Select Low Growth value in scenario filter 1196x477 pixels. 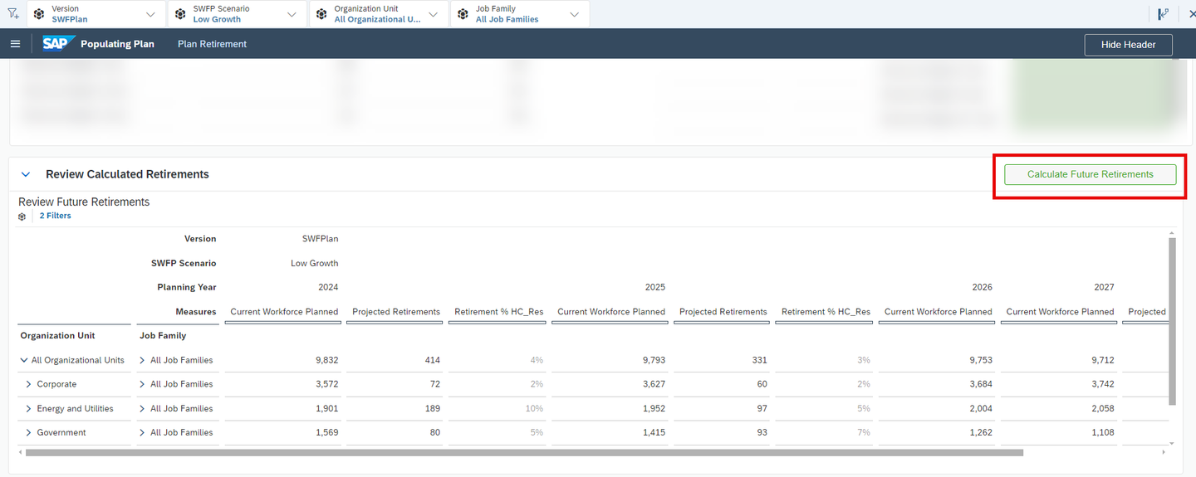[217, 19]
